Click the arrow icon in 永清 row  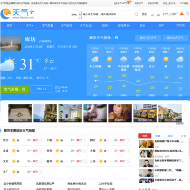pos(41,151)
